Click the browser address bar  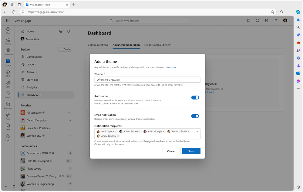[148, 12]
